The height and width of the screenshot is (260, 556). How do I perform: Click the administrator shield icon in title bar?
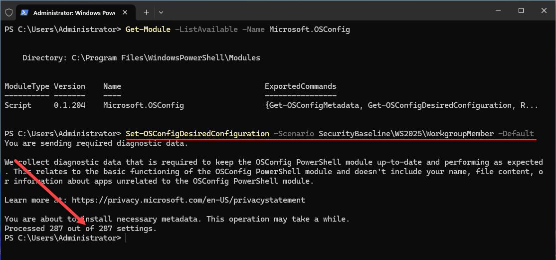(8, 11)
